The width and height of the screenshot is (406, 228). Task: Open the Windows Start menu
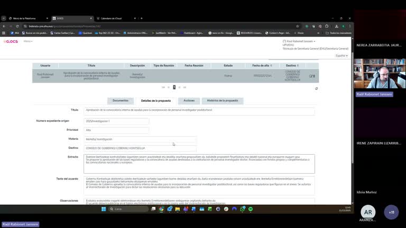(x=104, y=209)
